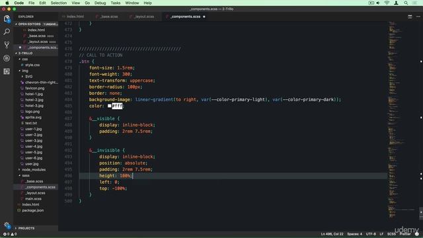Open hotel-1.jpg in the explorer
Viewport: 423px width, 238px height.
34,94
